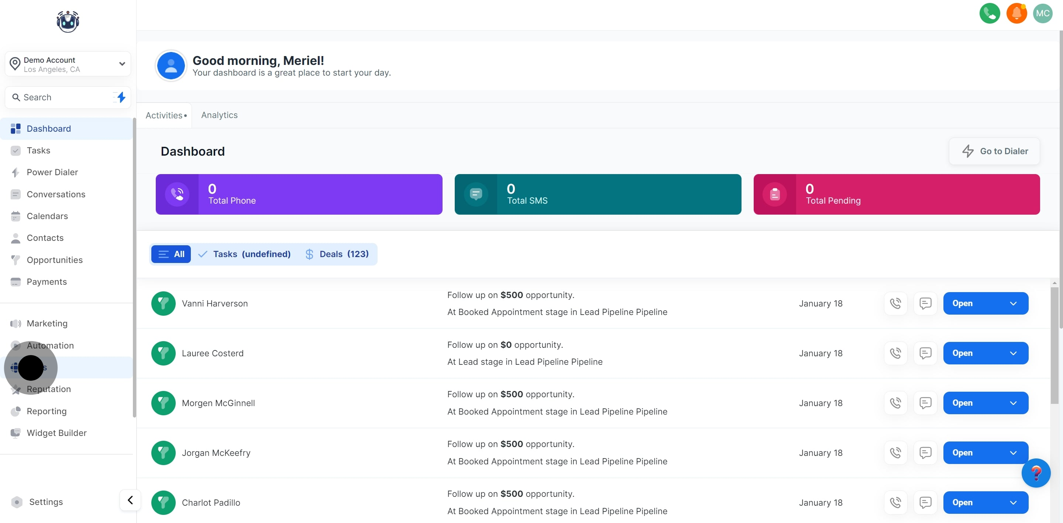This screenshot has height=523, width=1063.
Task: Click the MC user avatar
Action: (x=1042, y=13)
